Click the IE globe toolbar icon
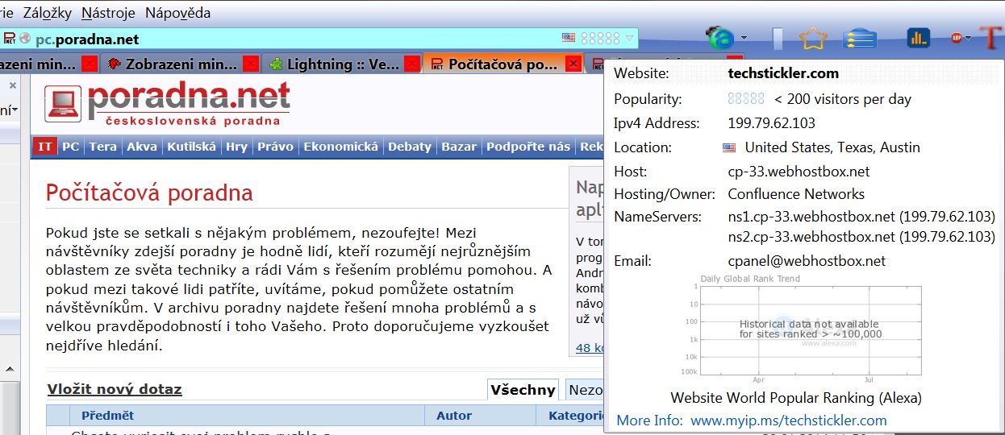The height and width of the screenshot is (435, 1005). tap(719, 37)
